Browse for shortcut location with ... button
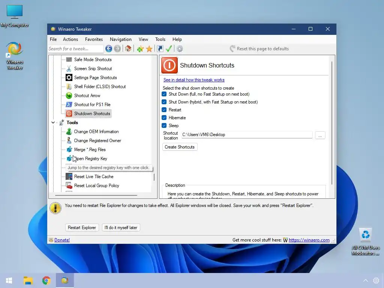 (320, 135)
